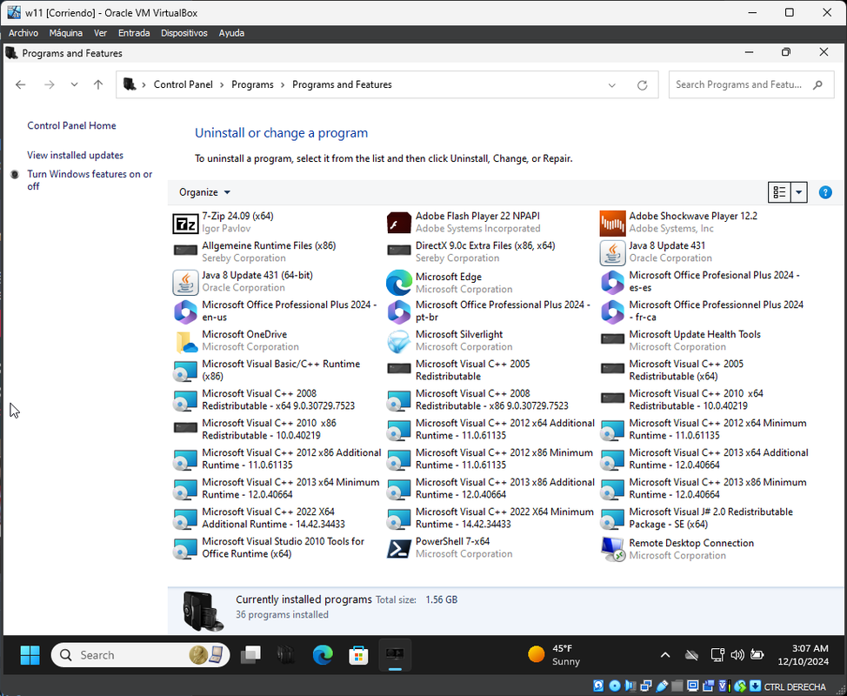
Task: Select the PowerShell 7-x64 icon
Action: (399, 548)
